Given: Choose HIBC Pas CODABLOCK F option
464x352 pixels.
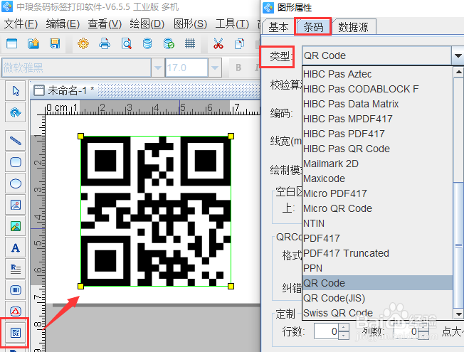Looking at the screenshot, I should (378, 89).
